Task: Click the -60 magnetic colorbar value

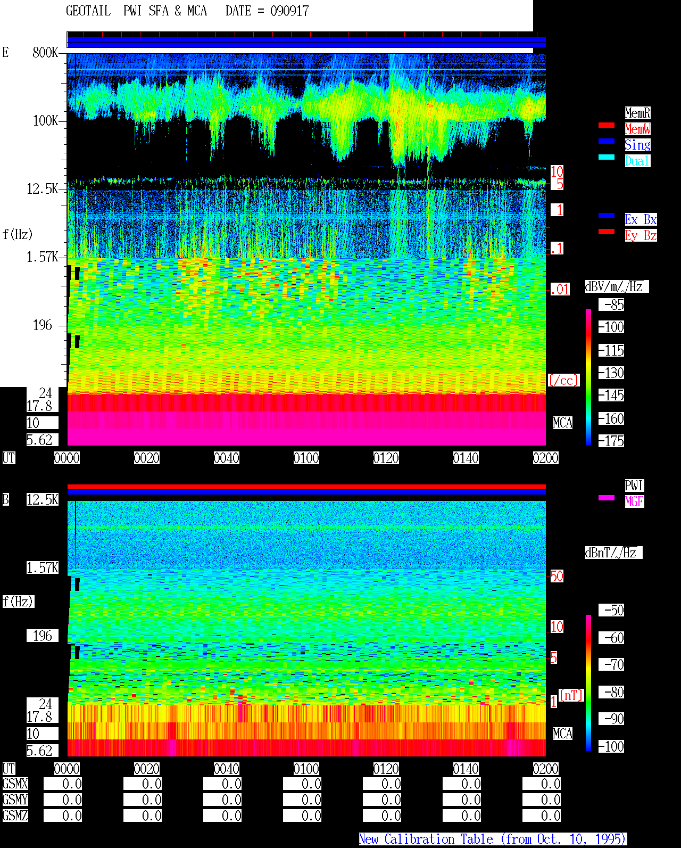Action: pyautogui.click(x=611, y=638)
